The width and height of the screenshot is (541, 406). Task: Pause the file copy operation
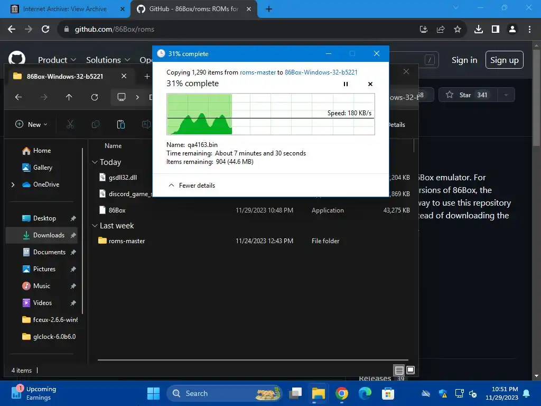coord(346,84)
